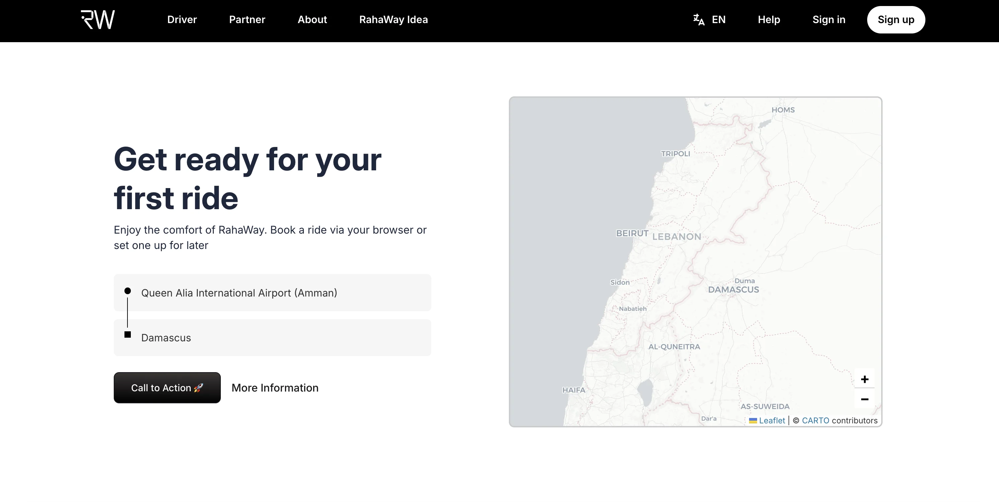This screenshot has width=999, height=502.
Task: Click the square destination marker
Action: click(x=127, y=334)
